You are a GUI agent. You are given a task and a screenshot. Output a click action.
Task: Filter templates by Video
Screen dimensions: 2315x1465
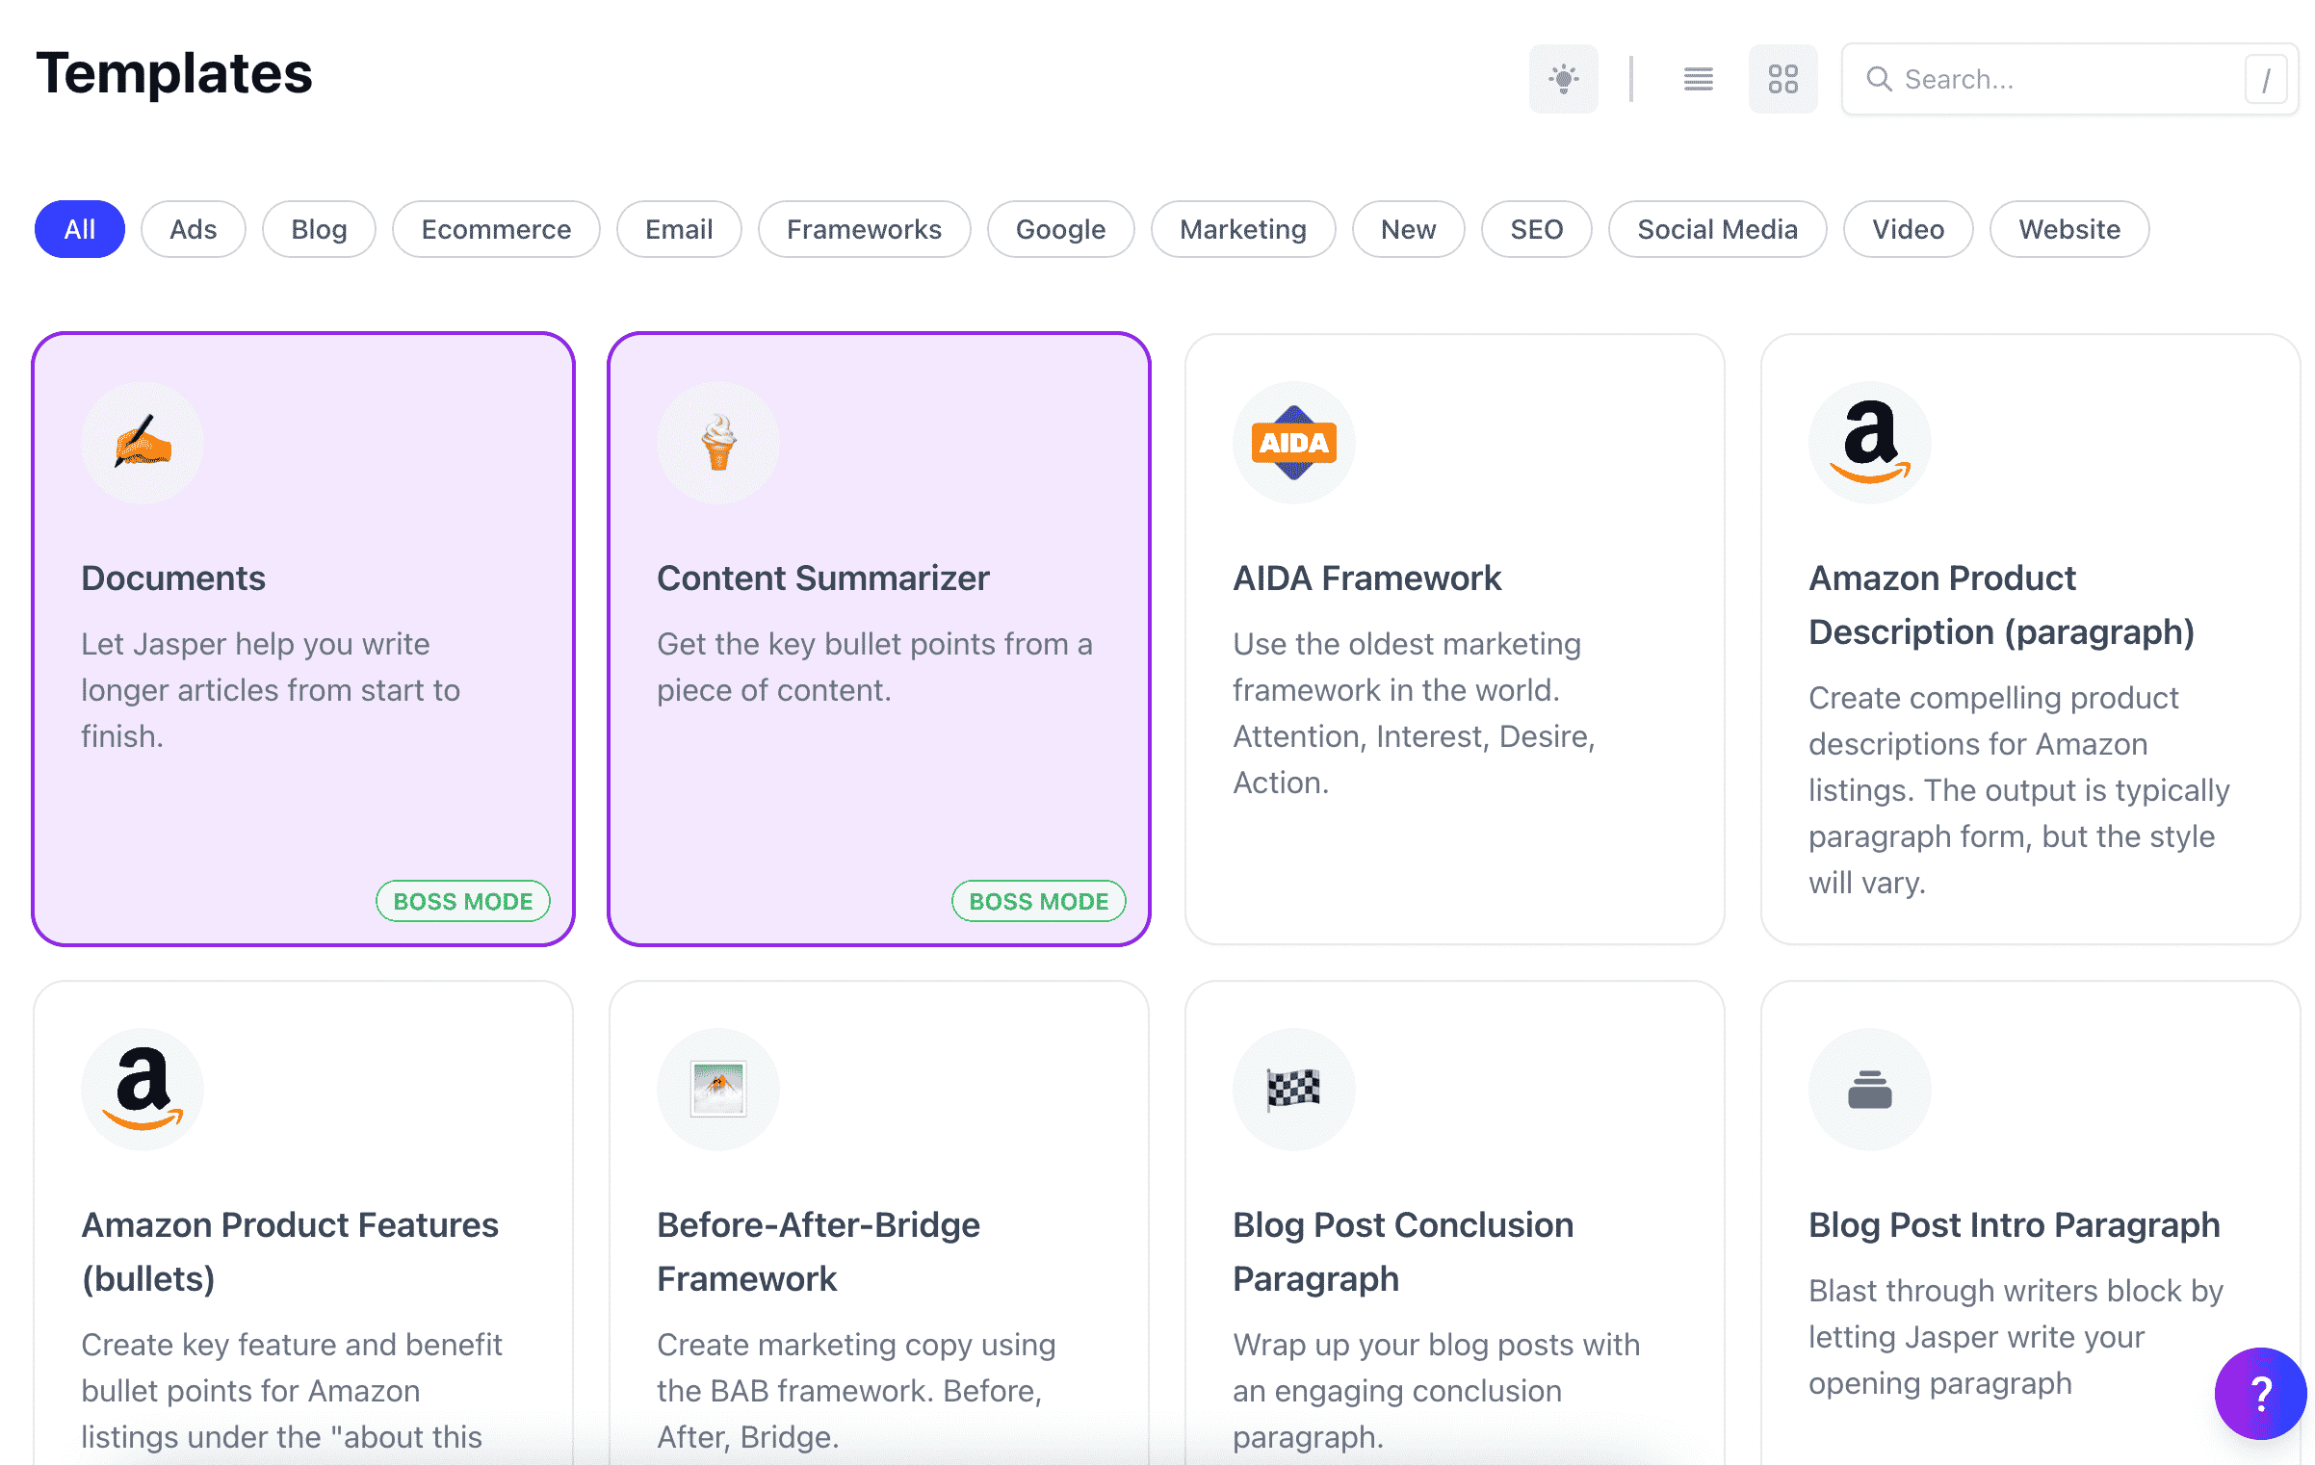1908,229
